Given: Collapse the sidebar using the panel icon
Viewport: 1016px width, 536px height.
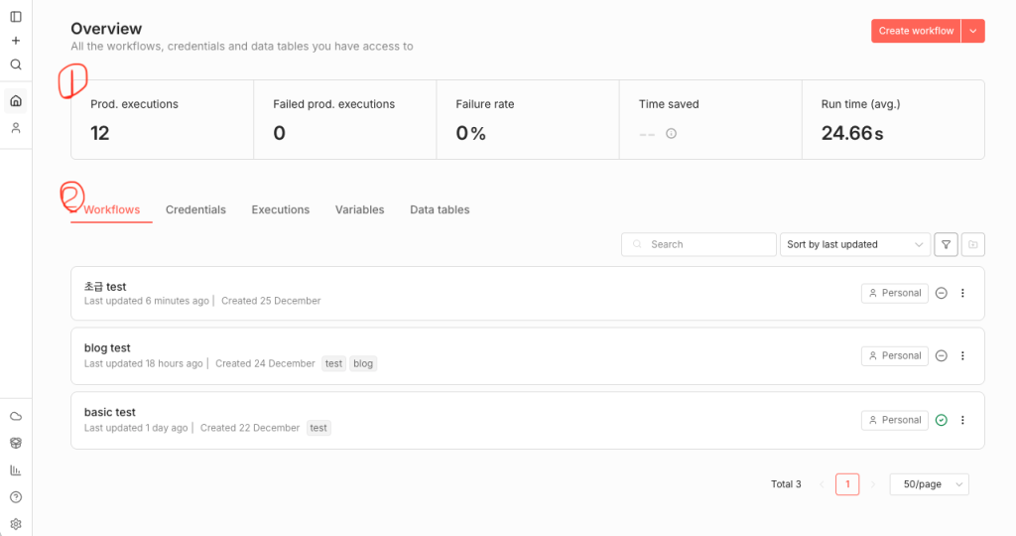Looking at the screenshot, I should (16, 17).
